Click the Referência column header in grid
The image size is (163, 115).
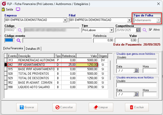coord(69,56)
